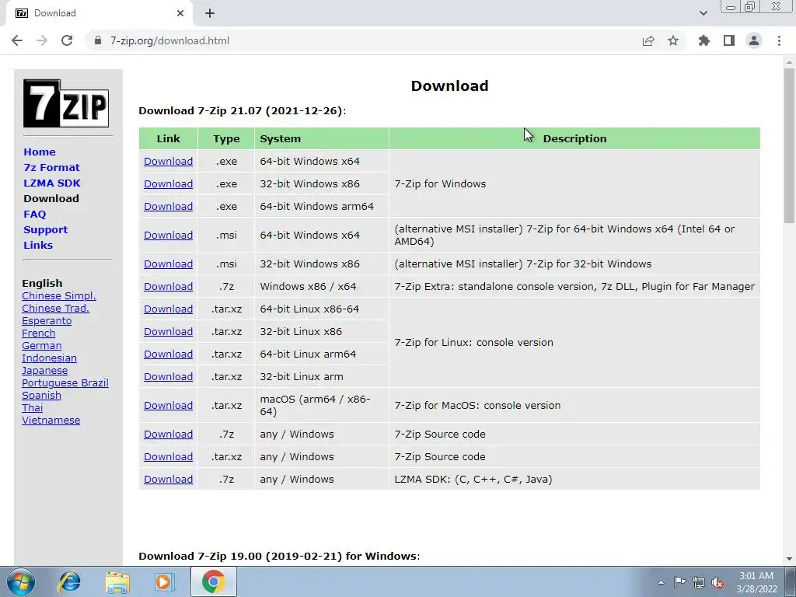Viewport: 796px width, 597px height.
Task: Click the 7-Zip logo image
Action: 66,103
